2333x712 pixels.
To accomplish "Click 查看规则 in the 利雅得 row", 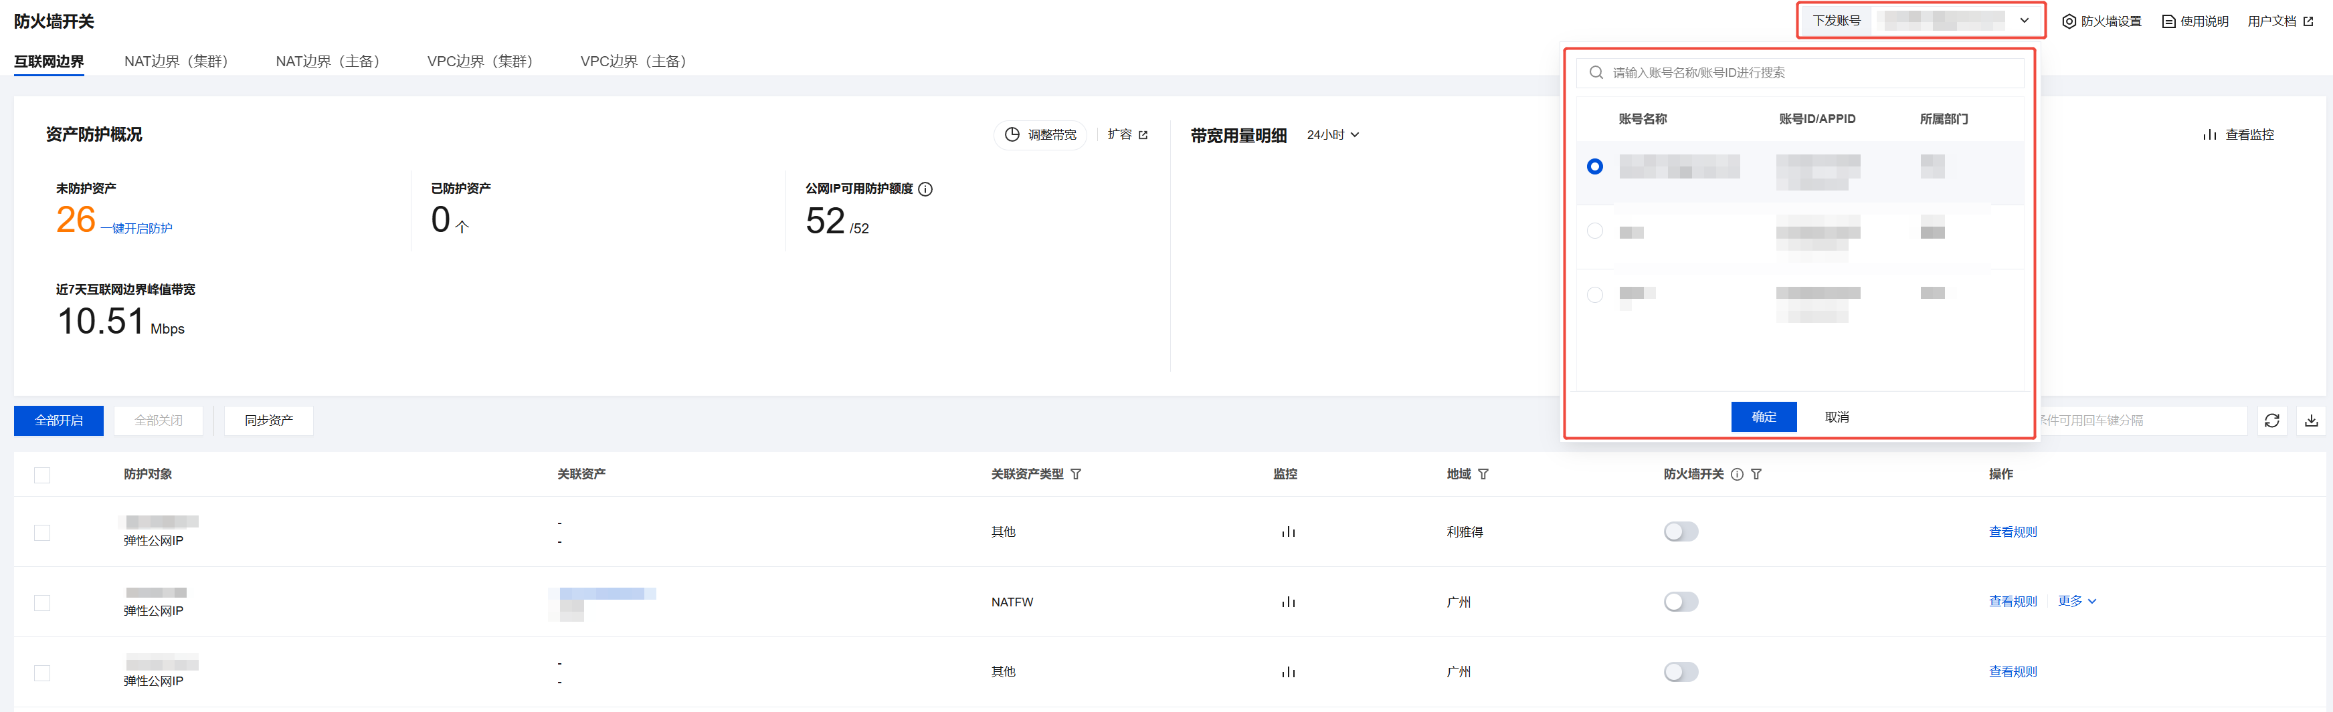I will point(2013,532).
